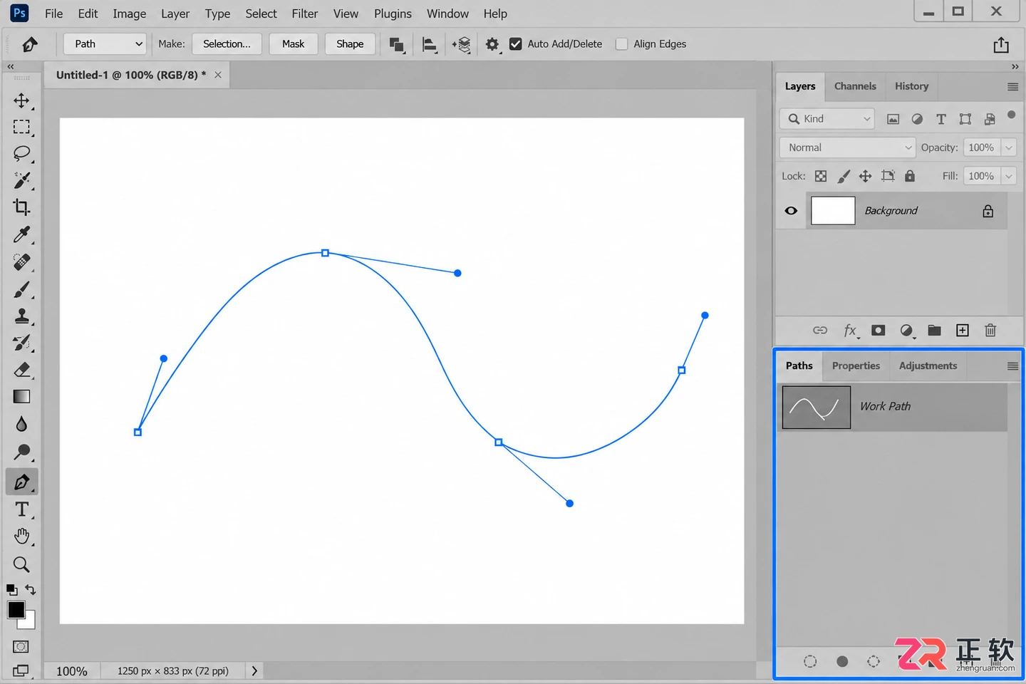Delete layer with trash icon
Screen dimensions: 1026x684
pyautogui.click(x=990, y=331)
